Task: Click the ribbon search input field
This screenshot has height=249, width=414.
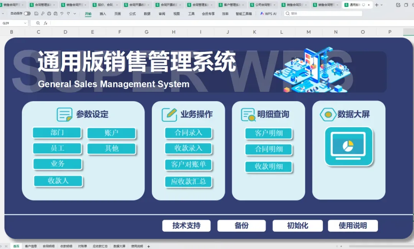Action: pyautogui.click(x=323, y=13)
